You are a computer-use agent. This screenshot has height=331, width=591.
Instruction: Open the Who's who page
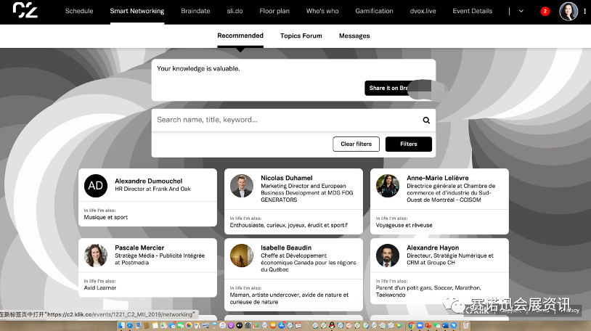[x=322, y=11]
